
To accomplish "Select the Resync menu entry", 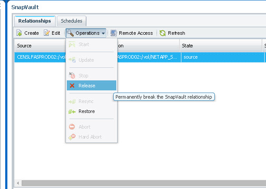I will 92,101.
